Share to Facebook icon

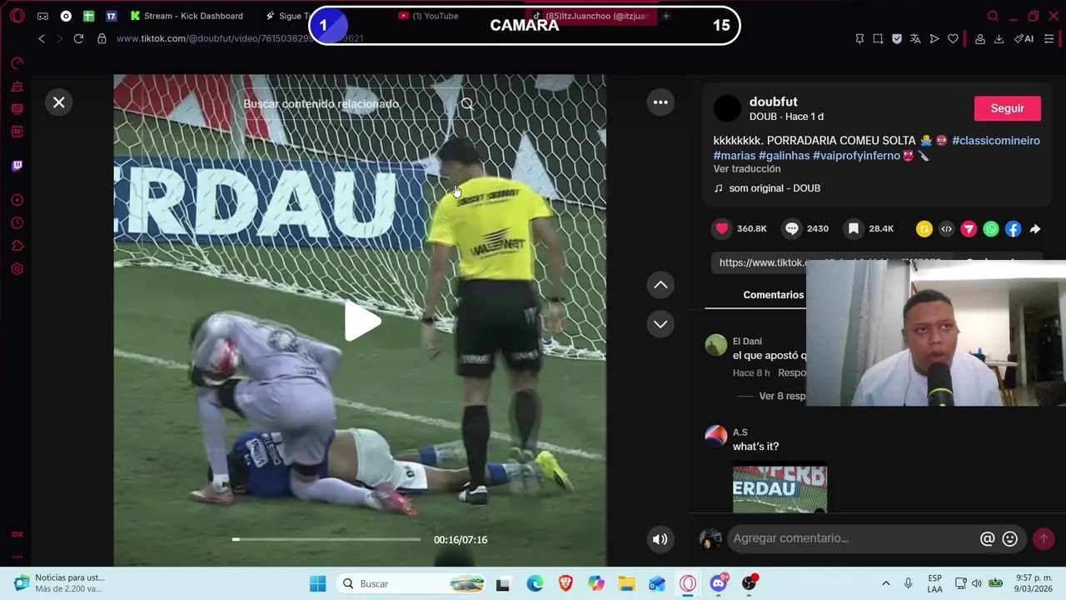tap(1013, 228)
